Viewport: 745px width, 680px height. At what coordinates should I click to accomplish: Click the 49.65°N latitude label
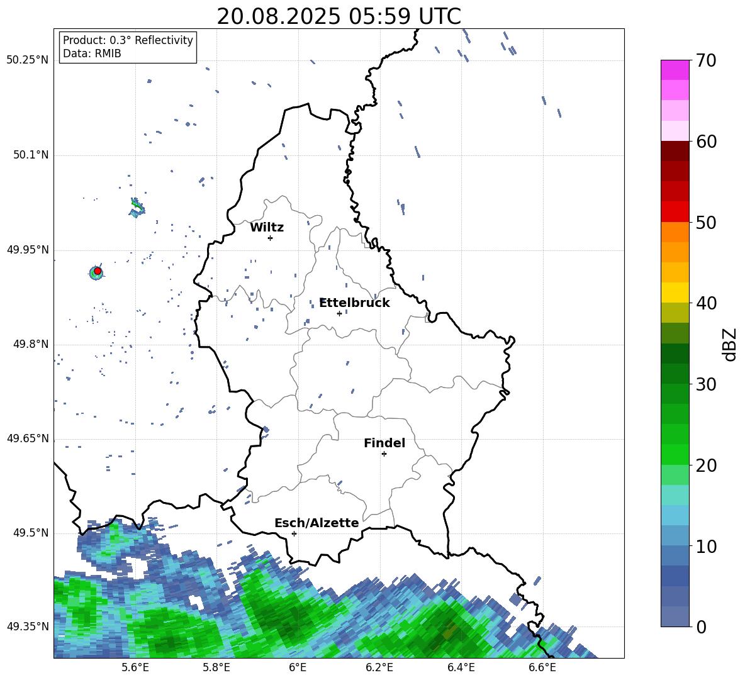pos(28,438)
